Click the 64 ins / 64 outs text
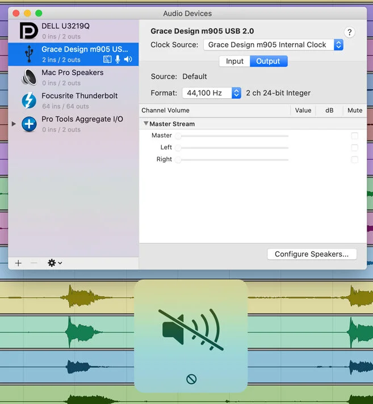Image resolution: width=373 pixels, height=404 pixels. [x=65, y=107]
